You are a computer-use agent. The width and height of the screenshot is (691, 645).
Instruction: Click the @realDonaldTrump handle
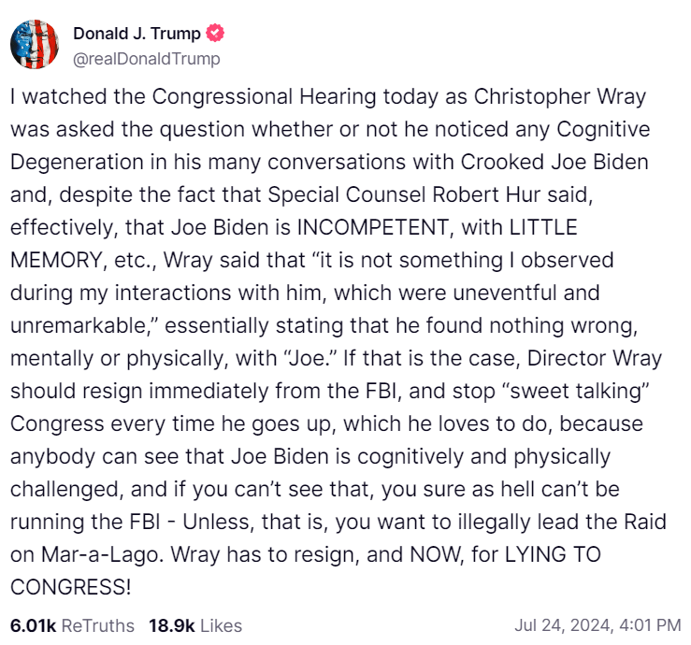tap(147, 59)
